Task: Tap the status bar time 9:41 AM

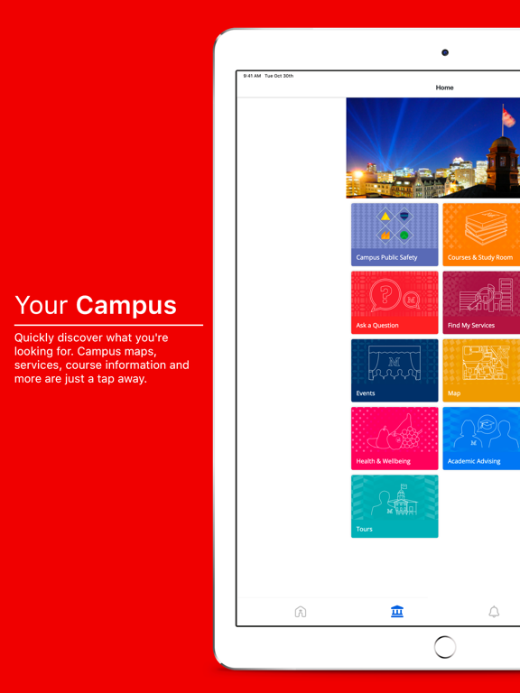Action: 252,76
